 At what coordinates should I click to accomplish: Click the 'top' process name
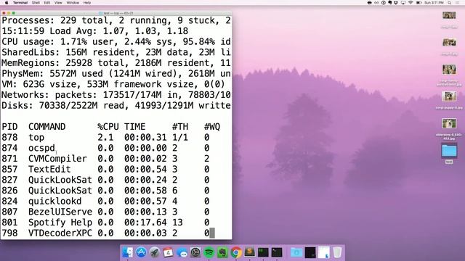36,138
